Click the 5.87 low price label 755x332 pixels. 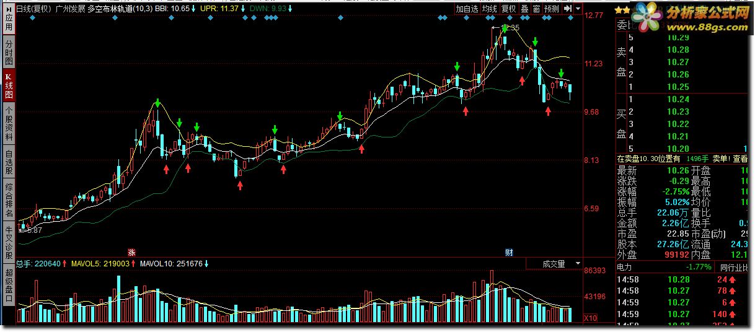click(x=34, y=230)
